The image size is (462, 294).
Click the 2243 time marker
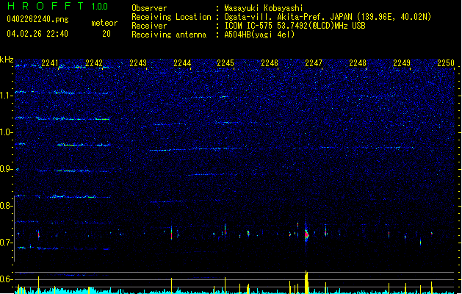[x=138, y=63]
